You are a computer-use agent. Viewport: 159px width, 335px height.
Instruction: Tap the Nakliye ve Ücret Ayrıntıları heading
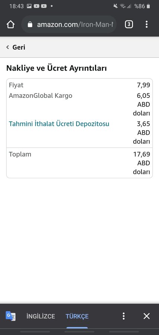point(57,68)
